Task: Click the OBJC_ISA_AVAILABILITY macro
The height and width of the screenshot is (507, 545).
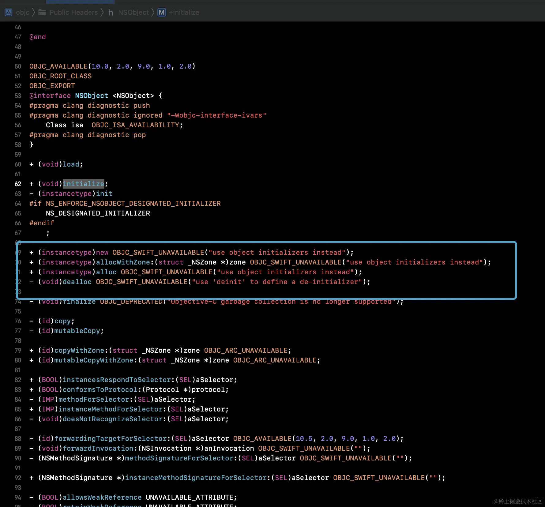Action: [x=135, y=125]
